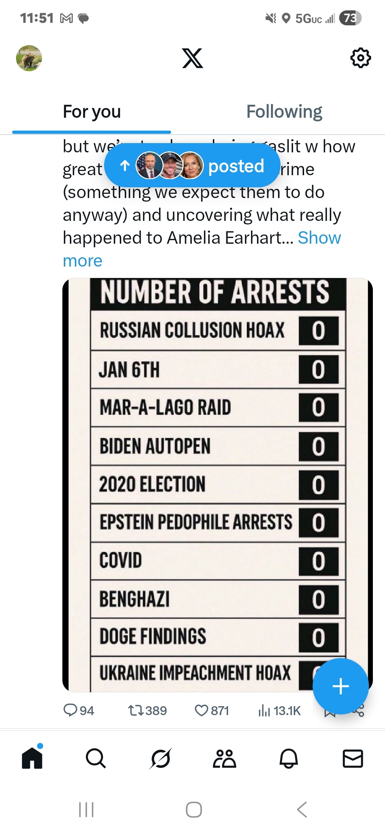
Task: Open the Grok slashed-circle icon
Action: (x=160, y=758)
